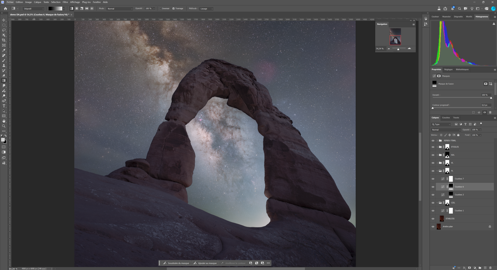Switch to the Réglages tab

coord(448,70)
